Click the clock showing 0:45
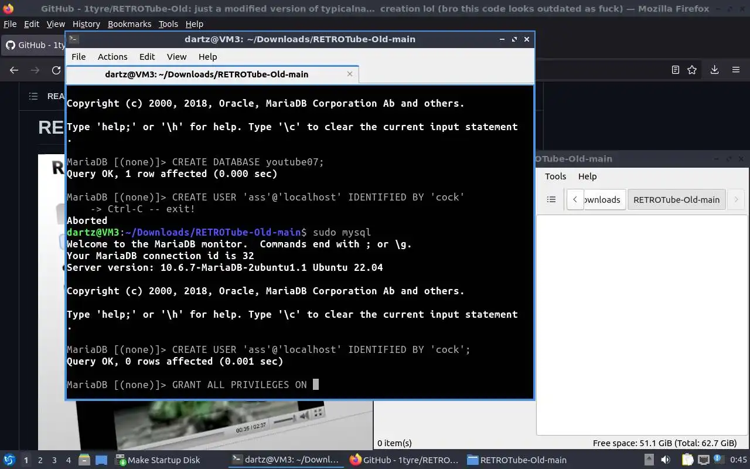 coord(738,460)
